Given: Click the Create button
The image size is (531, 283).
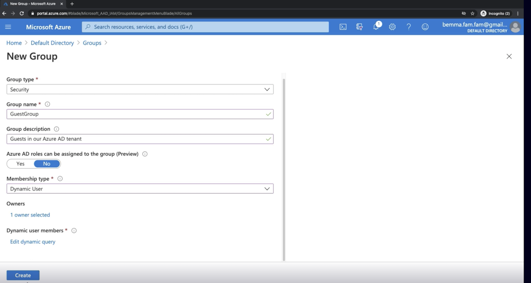Looking at the screenshot, I should 23,275.
